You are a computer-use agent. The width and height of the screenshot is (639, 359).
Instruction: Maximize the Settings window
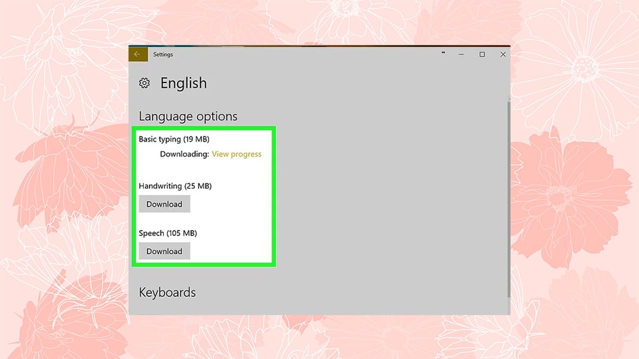click(482, 55)
